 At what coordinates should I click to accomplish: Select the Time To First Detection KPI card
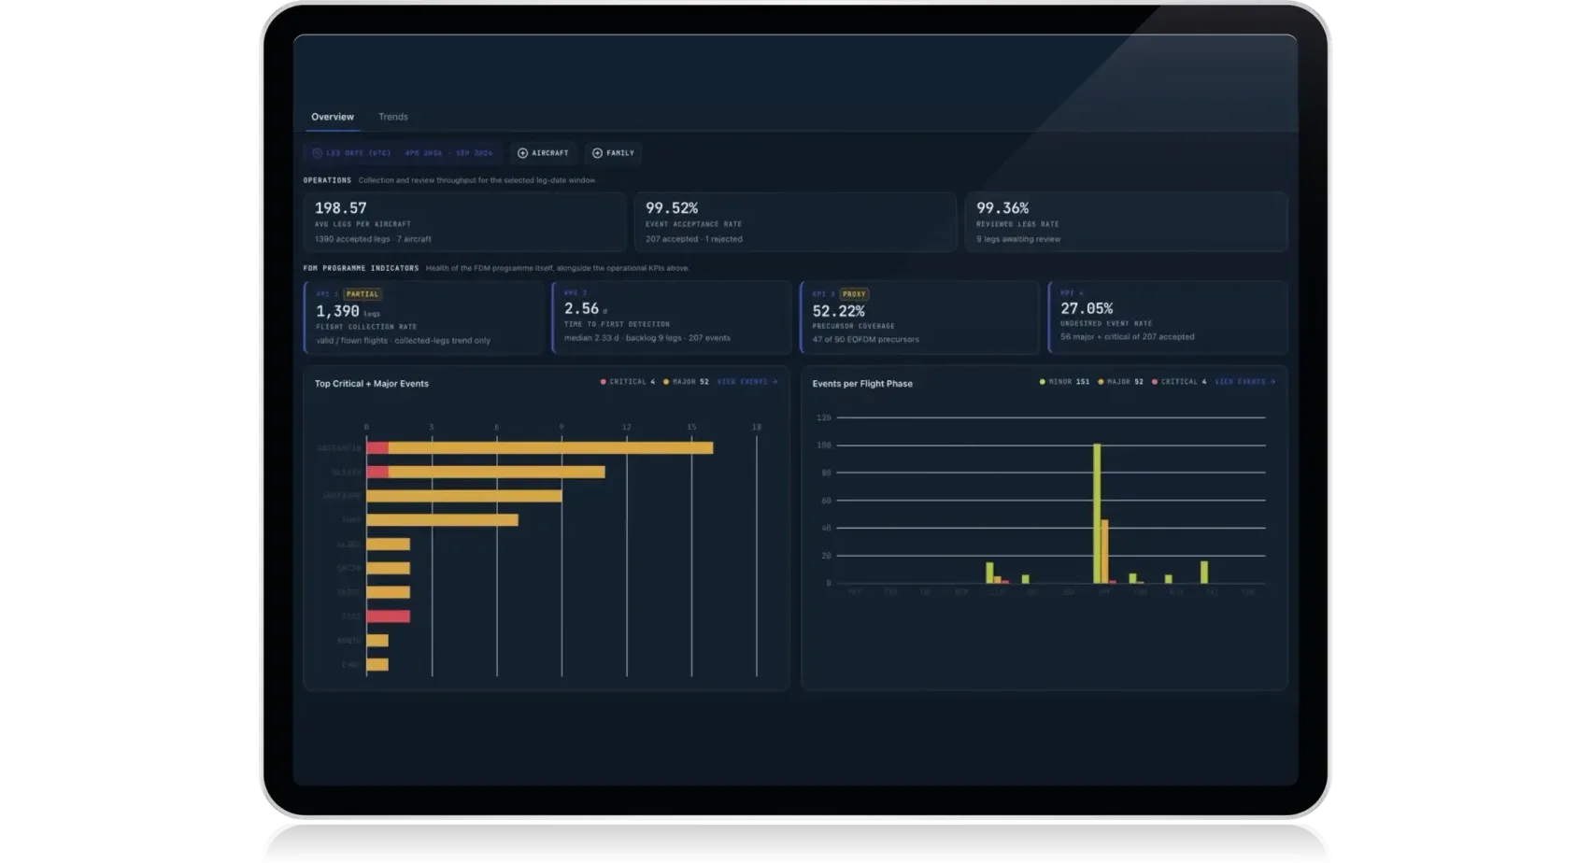point(672,318)
